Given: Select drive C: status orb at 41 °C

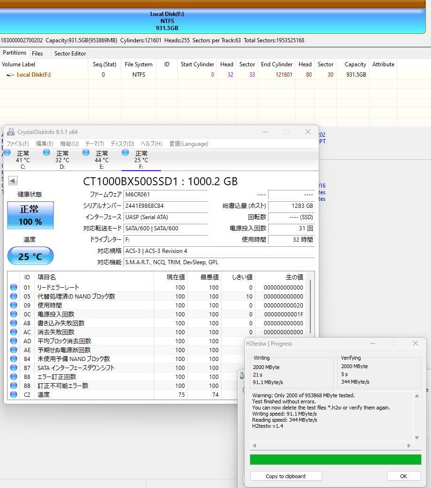Looking at the screenshot, I should [x=7, y=152].
